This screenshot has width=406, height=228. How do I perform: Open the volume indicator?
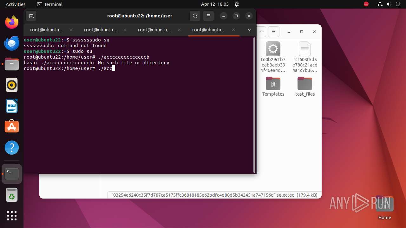(389, 4)
